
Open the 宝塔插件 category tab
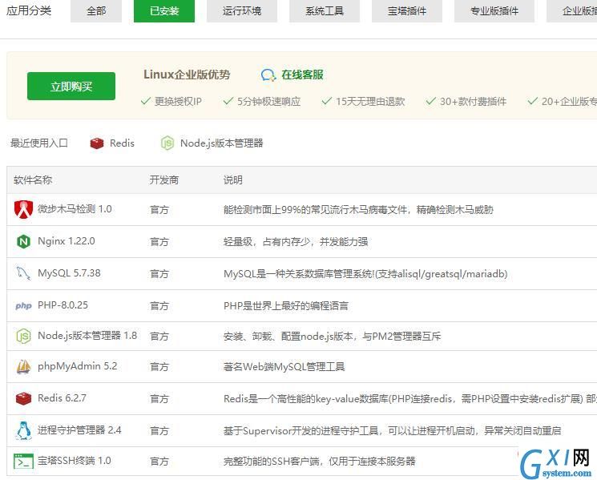click(407, 10)
